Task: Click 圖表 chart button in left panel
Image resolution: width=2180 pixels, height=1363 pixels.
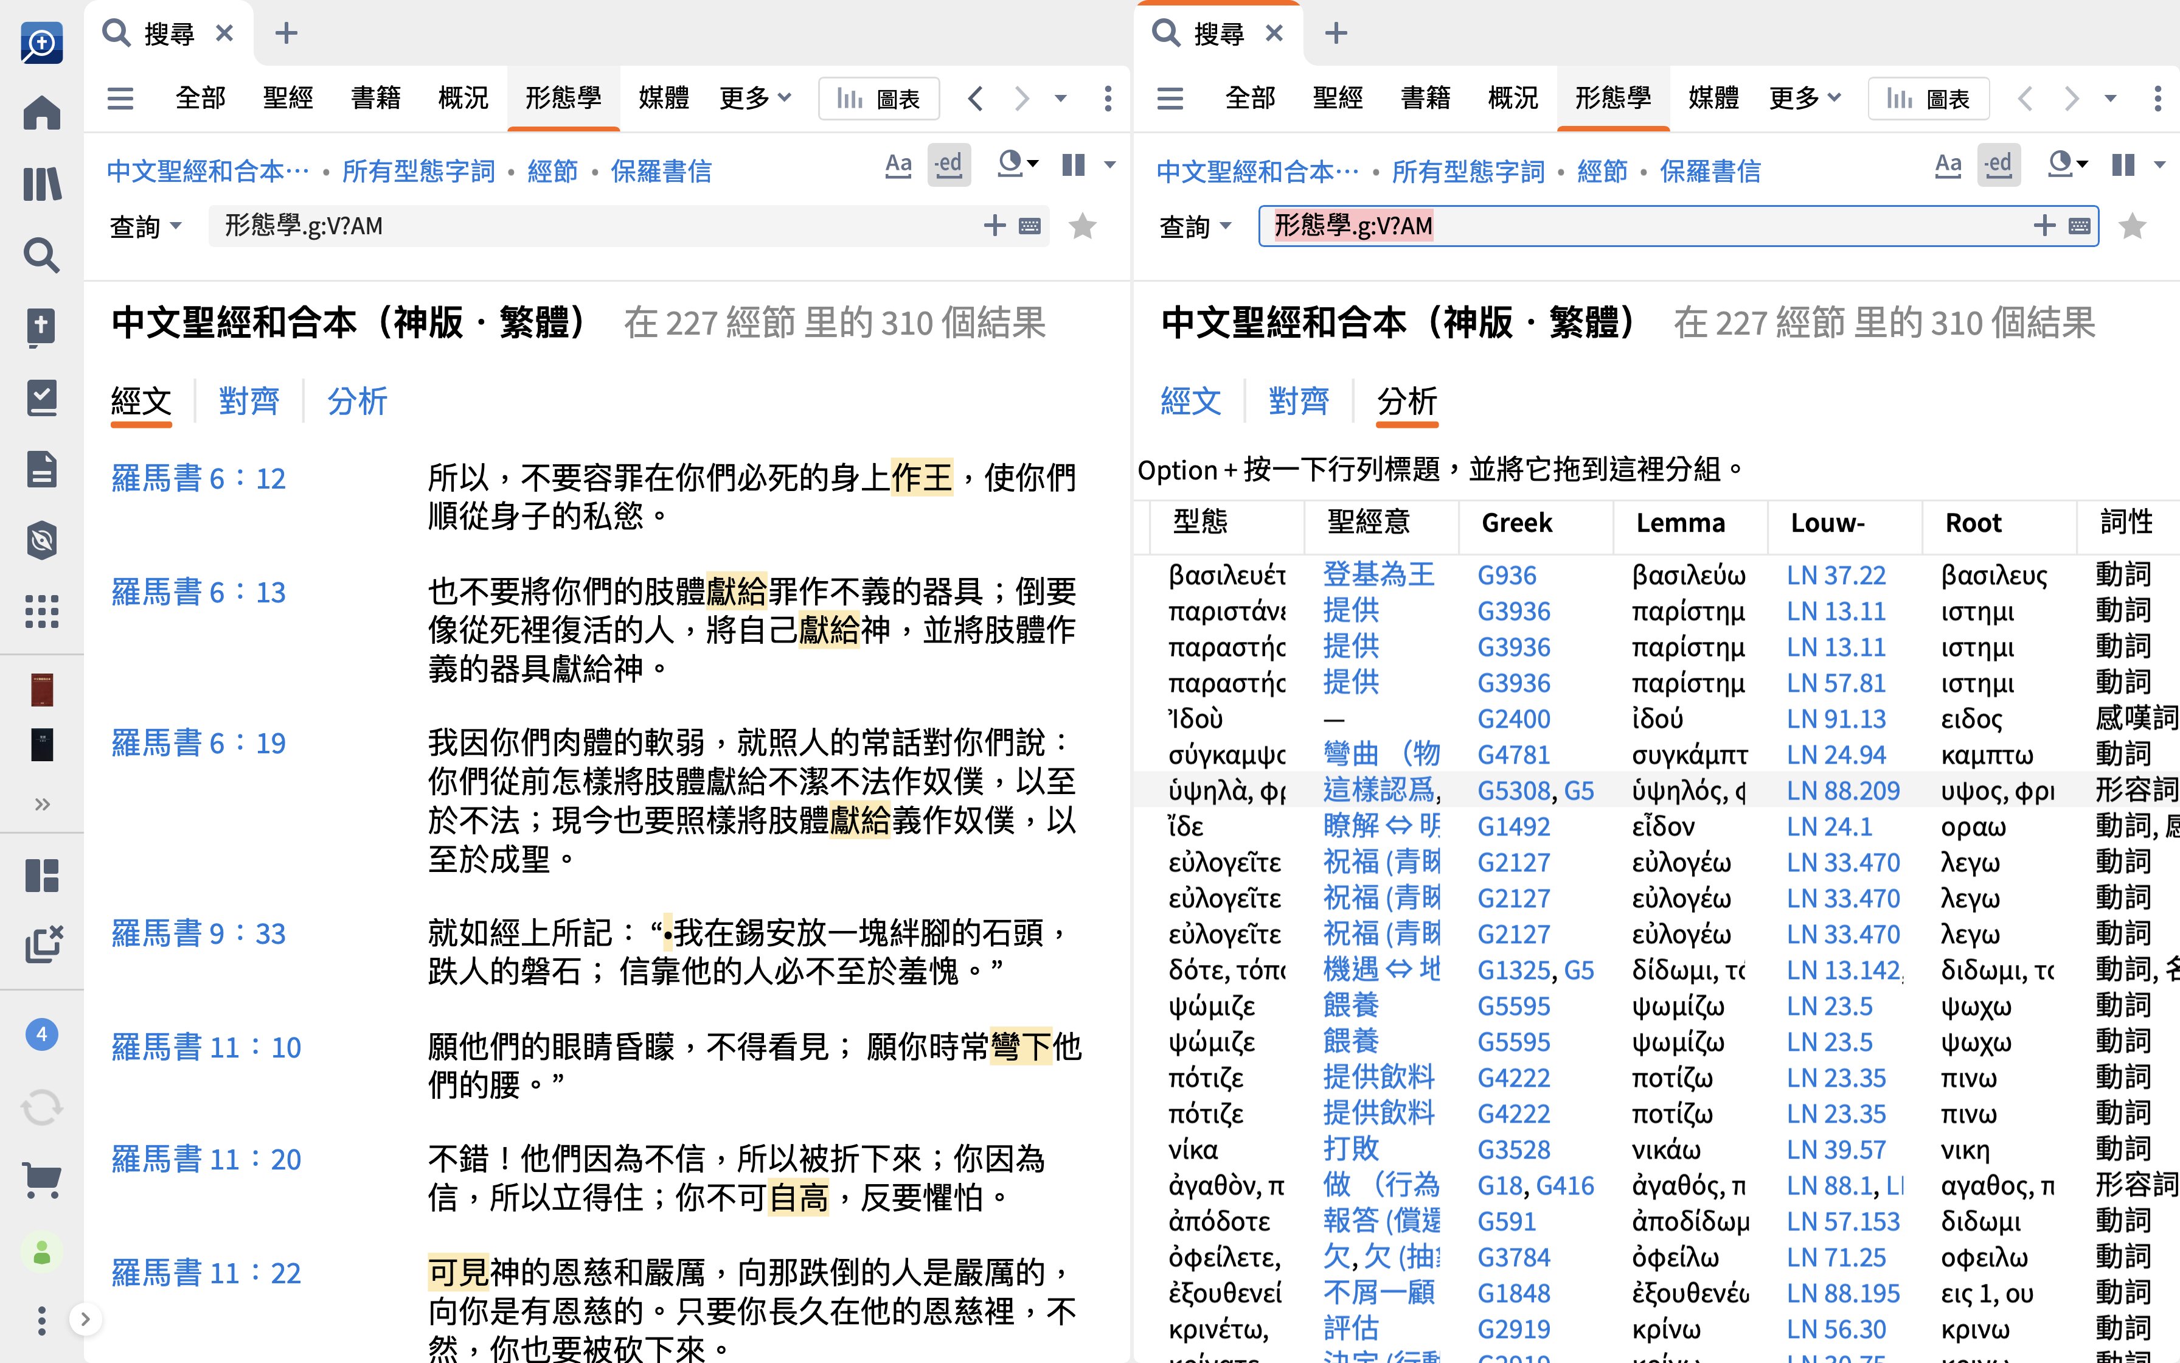Action: [878, 98]
